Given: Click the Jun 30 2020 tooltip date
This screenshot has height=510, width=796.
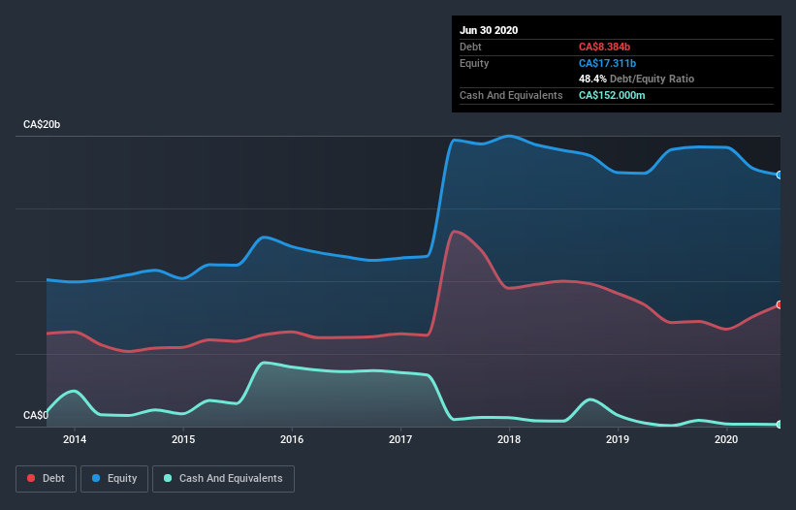Looking at the screenshot, I should coord(489,30).
